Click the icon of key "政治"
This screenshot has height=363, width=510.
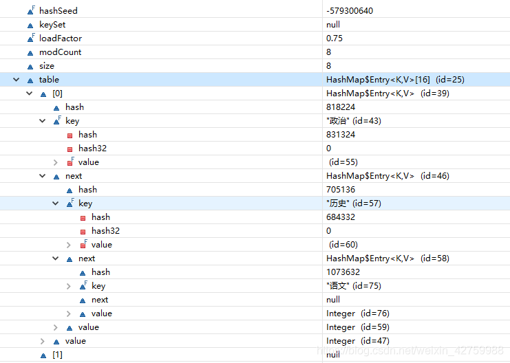coord(57,121)
